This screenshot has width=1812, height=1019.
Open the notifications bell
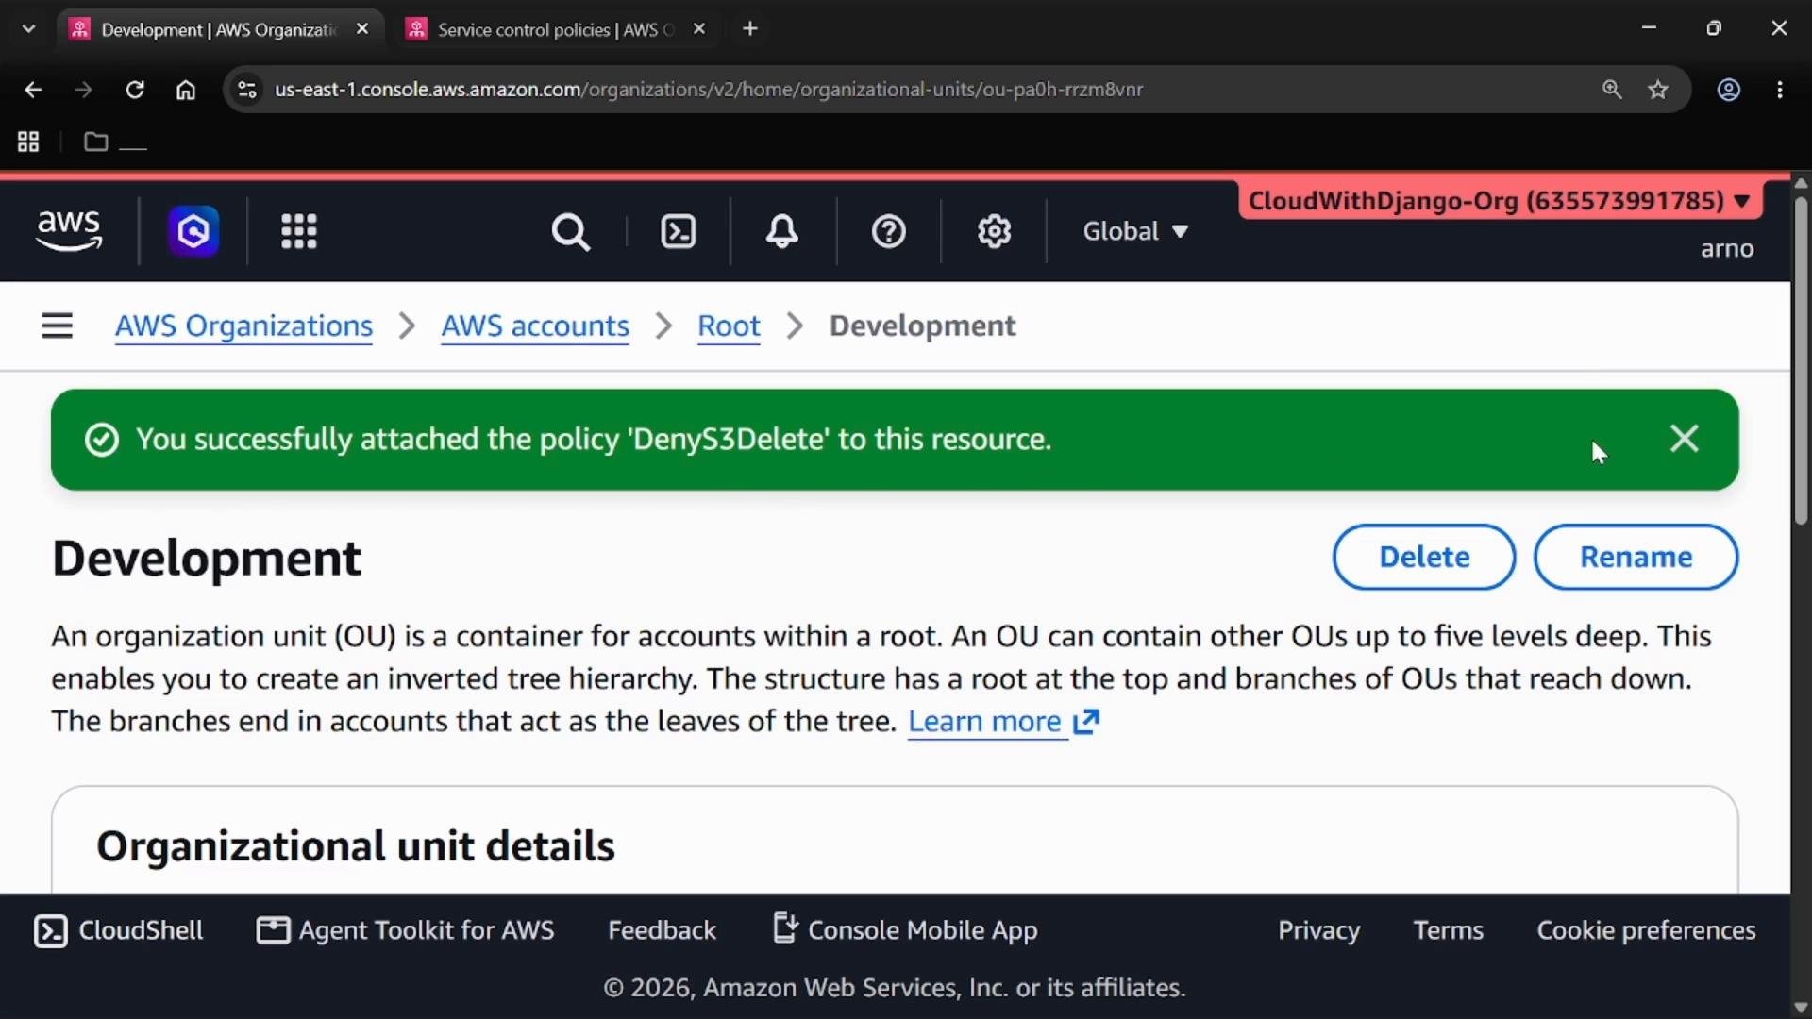point(782,231)
